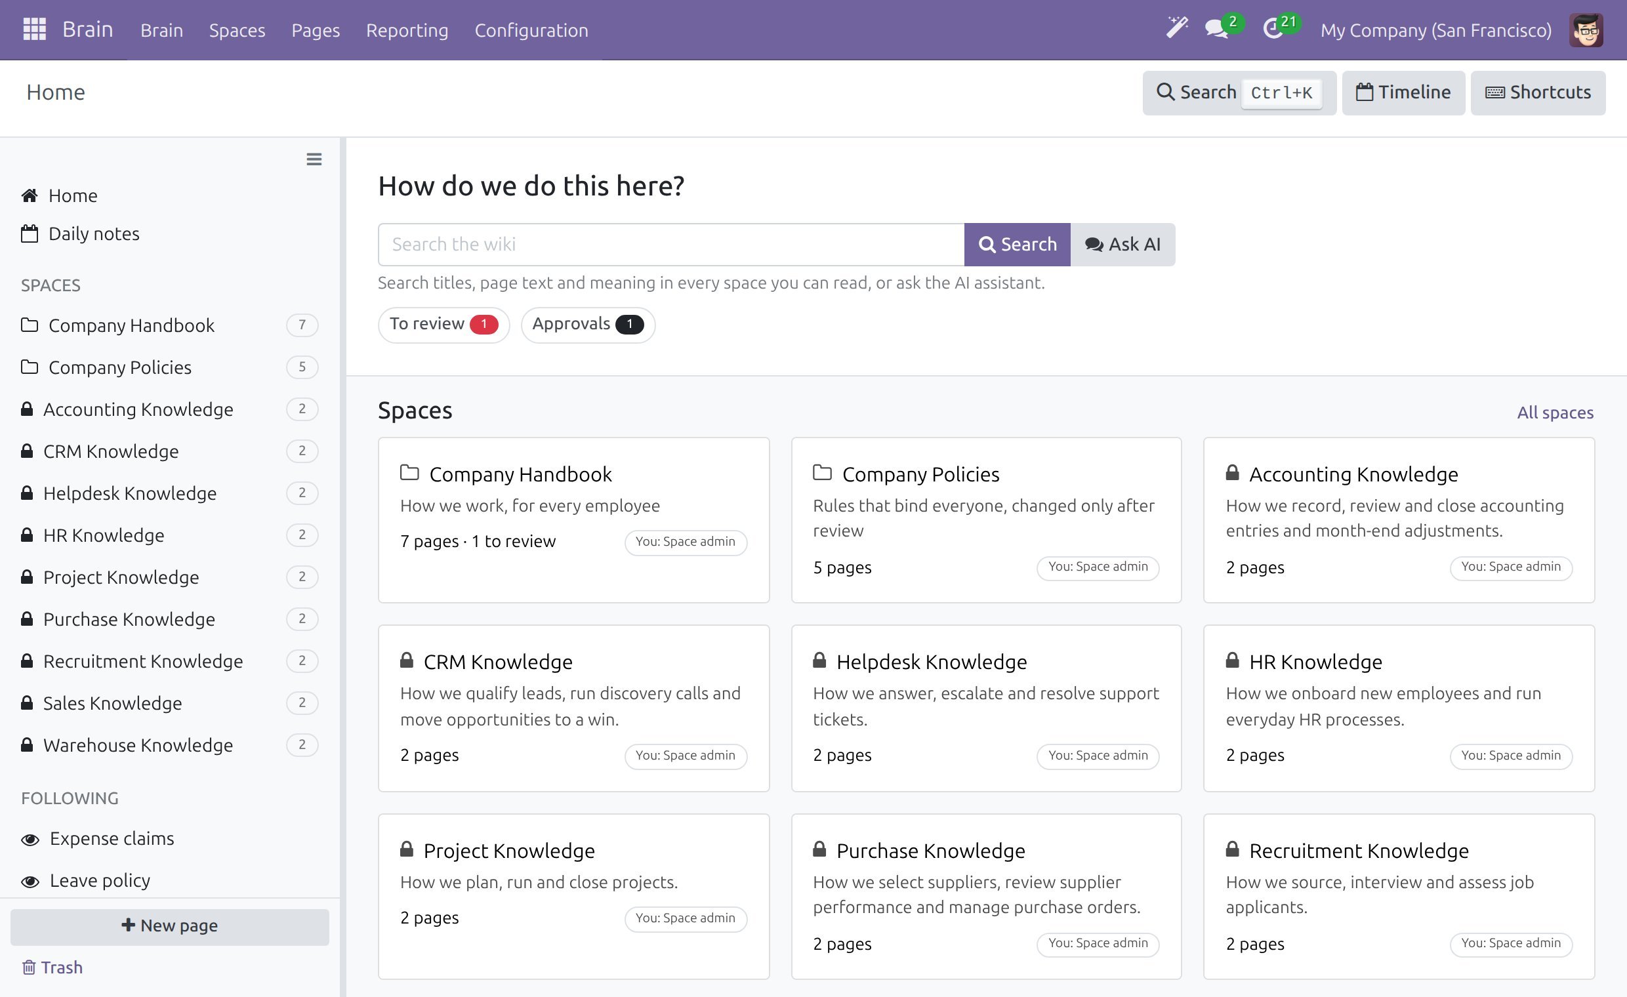1627x997 pixels.
Task: Open the Pages menu
Action: (316, 30)
